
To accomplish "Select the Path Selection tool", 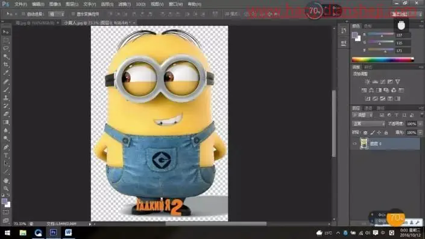I will coord(5,164).
